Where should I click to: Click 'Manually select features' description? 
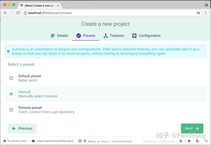(38, 96)
